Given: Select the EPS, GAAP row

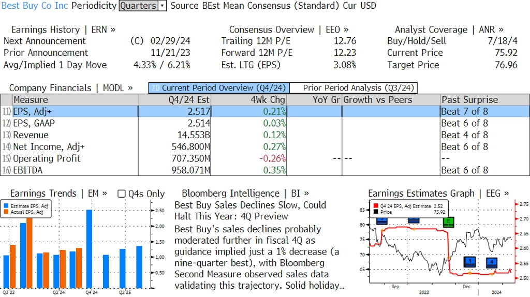Looking at the screenshot, I should tap(265, 123).
